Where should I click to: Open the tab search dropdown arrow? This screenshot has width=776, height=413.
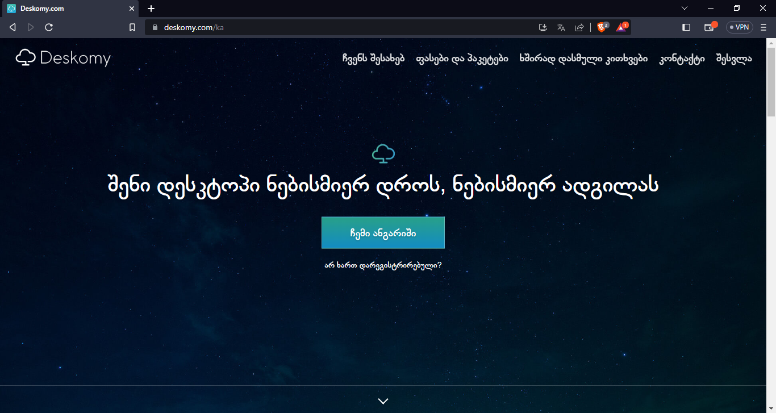click(x=685, y=8)
